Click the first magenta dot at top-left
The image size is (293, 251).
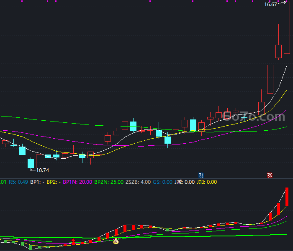pyautogui.click(x=22, y=1)
